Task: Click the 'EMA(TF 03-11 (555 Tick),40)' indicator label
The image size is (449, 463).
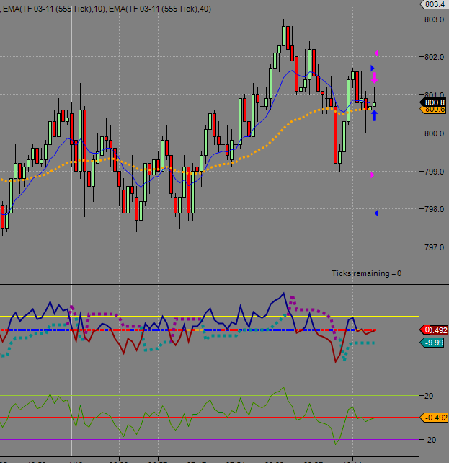Action: 160,9
